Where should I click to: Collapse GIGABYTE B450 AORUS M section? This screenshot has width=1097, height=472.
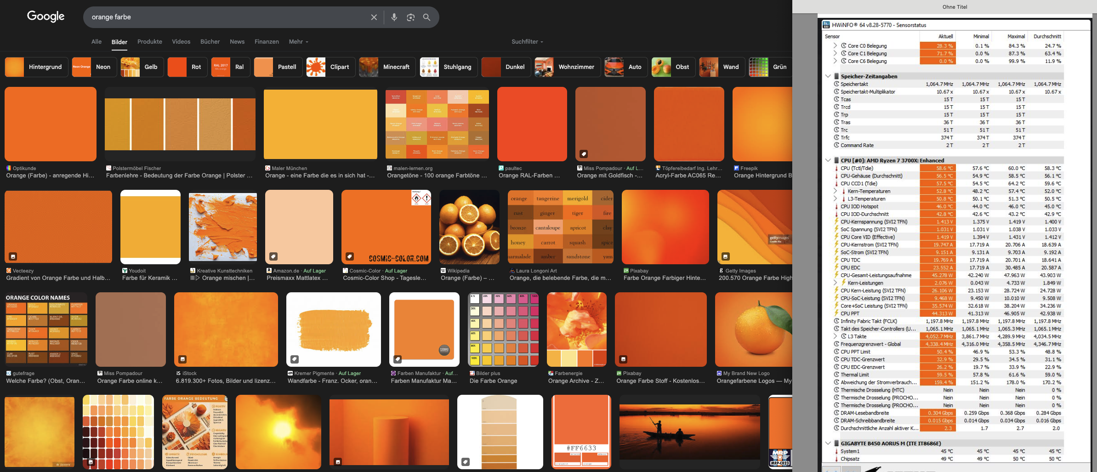828,444
